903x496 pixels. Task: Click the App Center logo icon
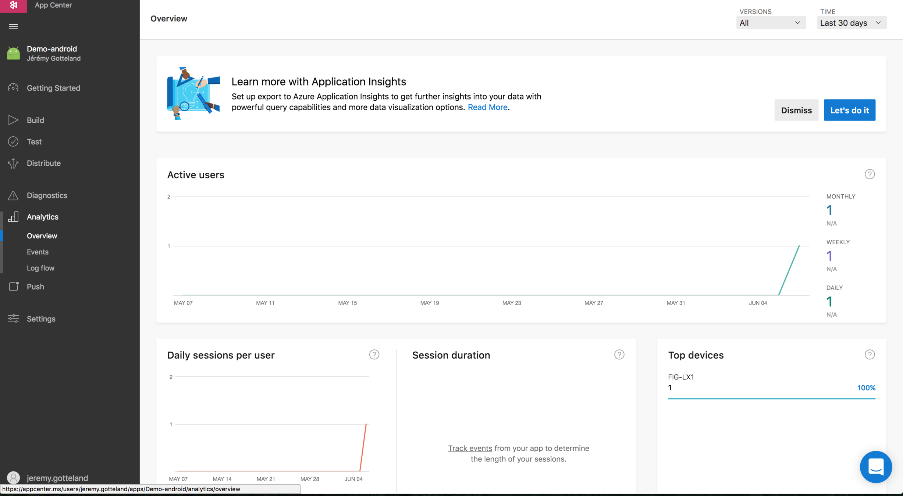13,5
